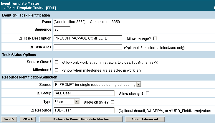The image size is (215, 123).
Task: Click the lookup icon beside Resource
Action: coord(32,110)
